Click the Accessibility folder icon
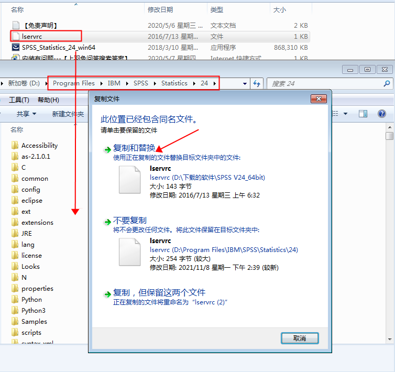The image size is (395, 372). click(15, 145)
